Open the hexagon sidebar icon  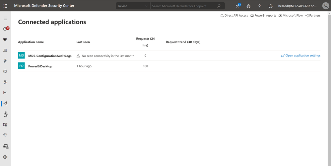coord(5,71)
